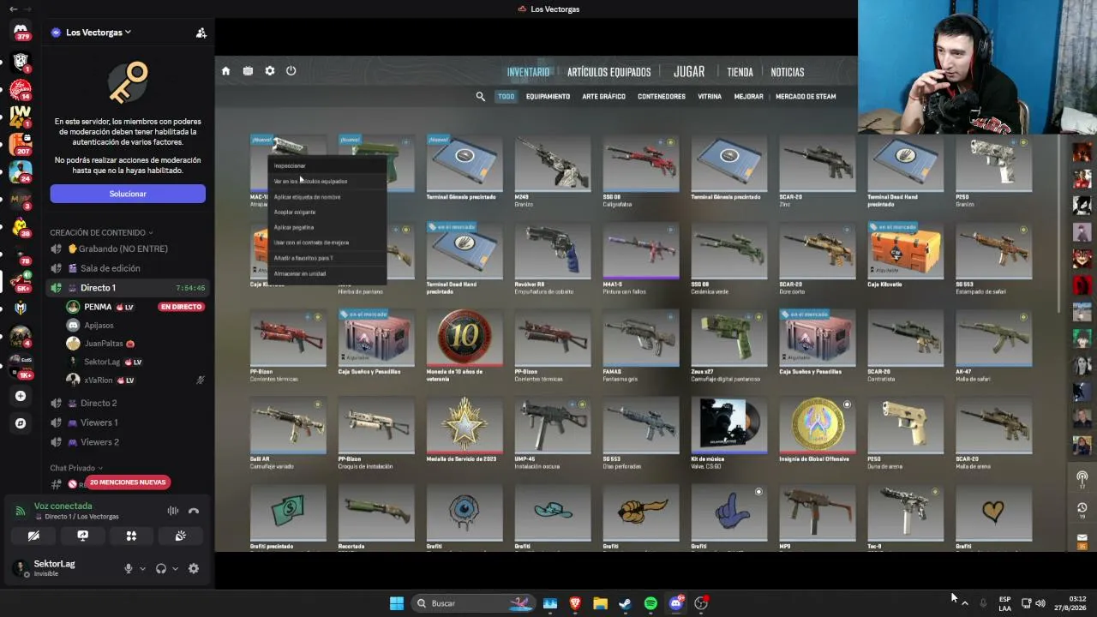Open the voice connection signal details
This screenshot has width=1097, height=617.
21,511
